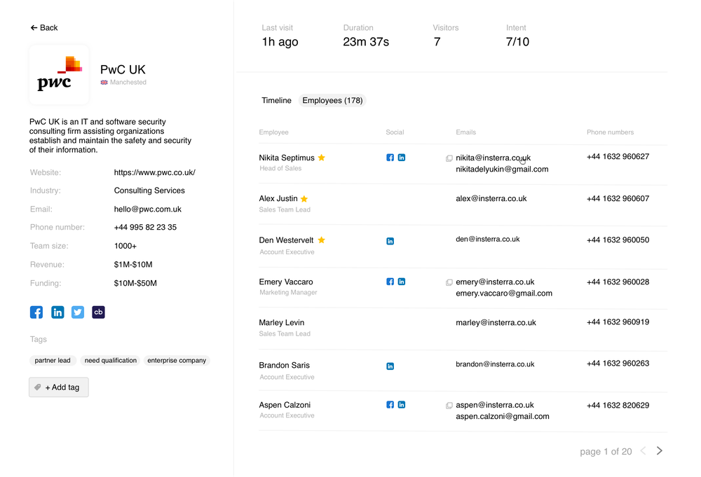This screenshot has height=477, width=701.
Task: Click phone number +44 1632 960627
Action: point(618,156)
